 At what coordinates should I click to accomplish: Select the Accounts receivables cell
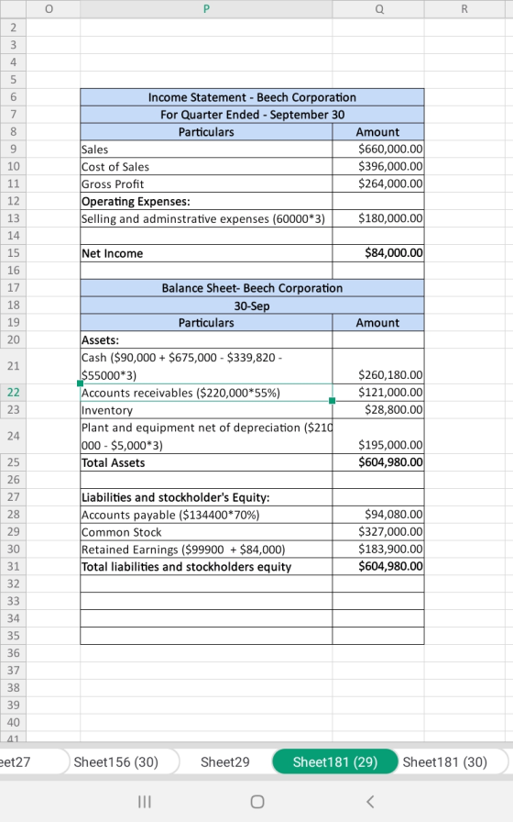click(x=206, y=393)
